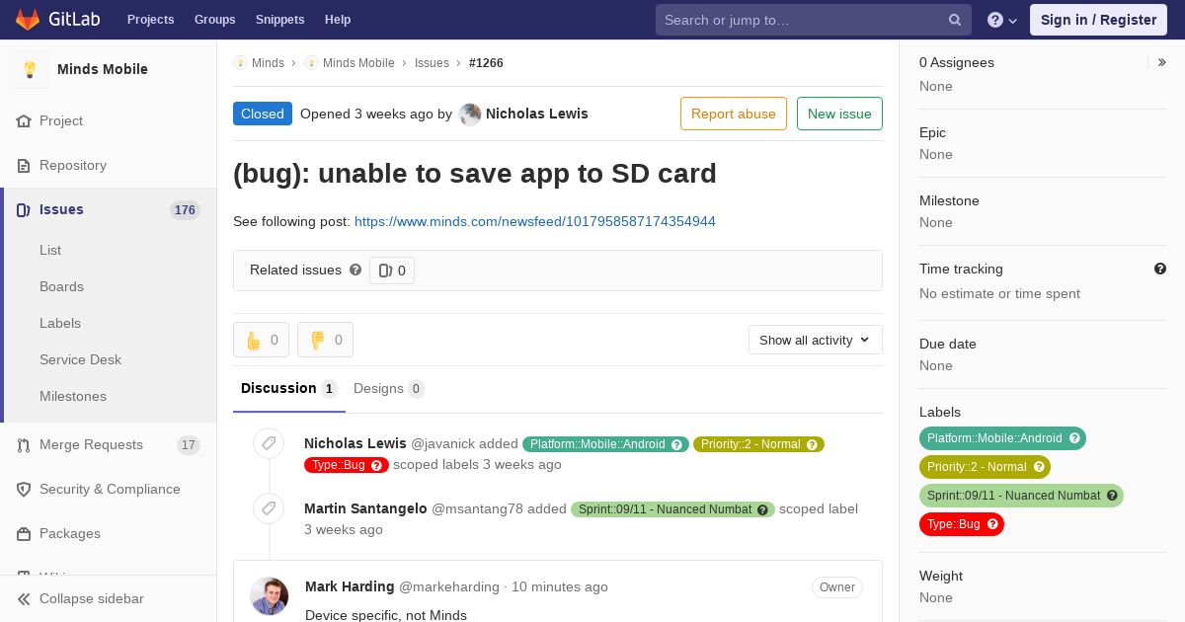1185x622 pixels.
Task: Click the thumbs up reaction
Action: (261, 340)
